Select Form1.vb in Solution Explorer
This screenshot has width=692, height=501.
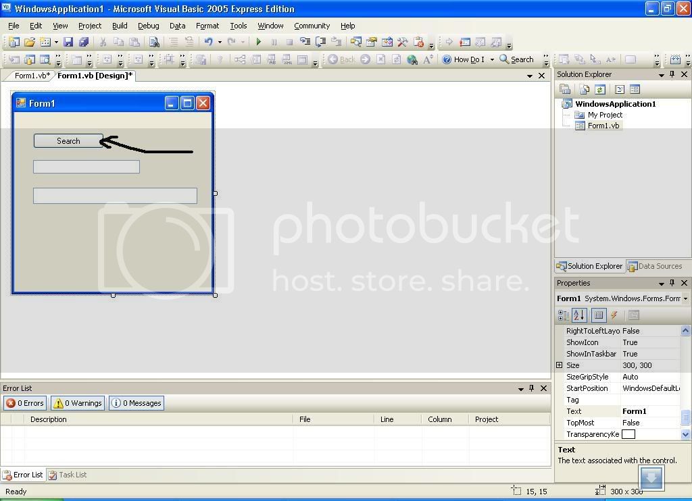pos(603,126)
